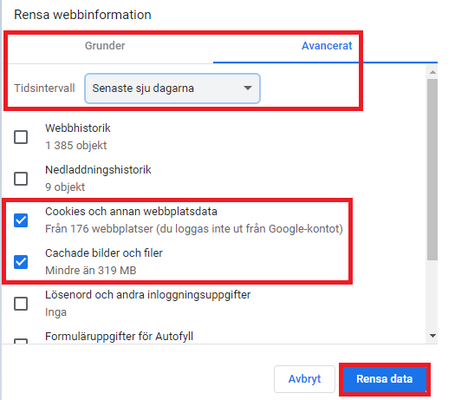Viewport: 455px width, 400px height.
Task: Click the Nedladdningshistorik label text
Action: pyautogui.click(x=98, y=170)
